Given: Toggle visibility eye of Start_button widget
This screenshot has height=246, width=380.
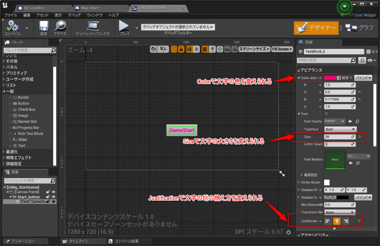Looking at the screenshot, I should coord(54,197).
